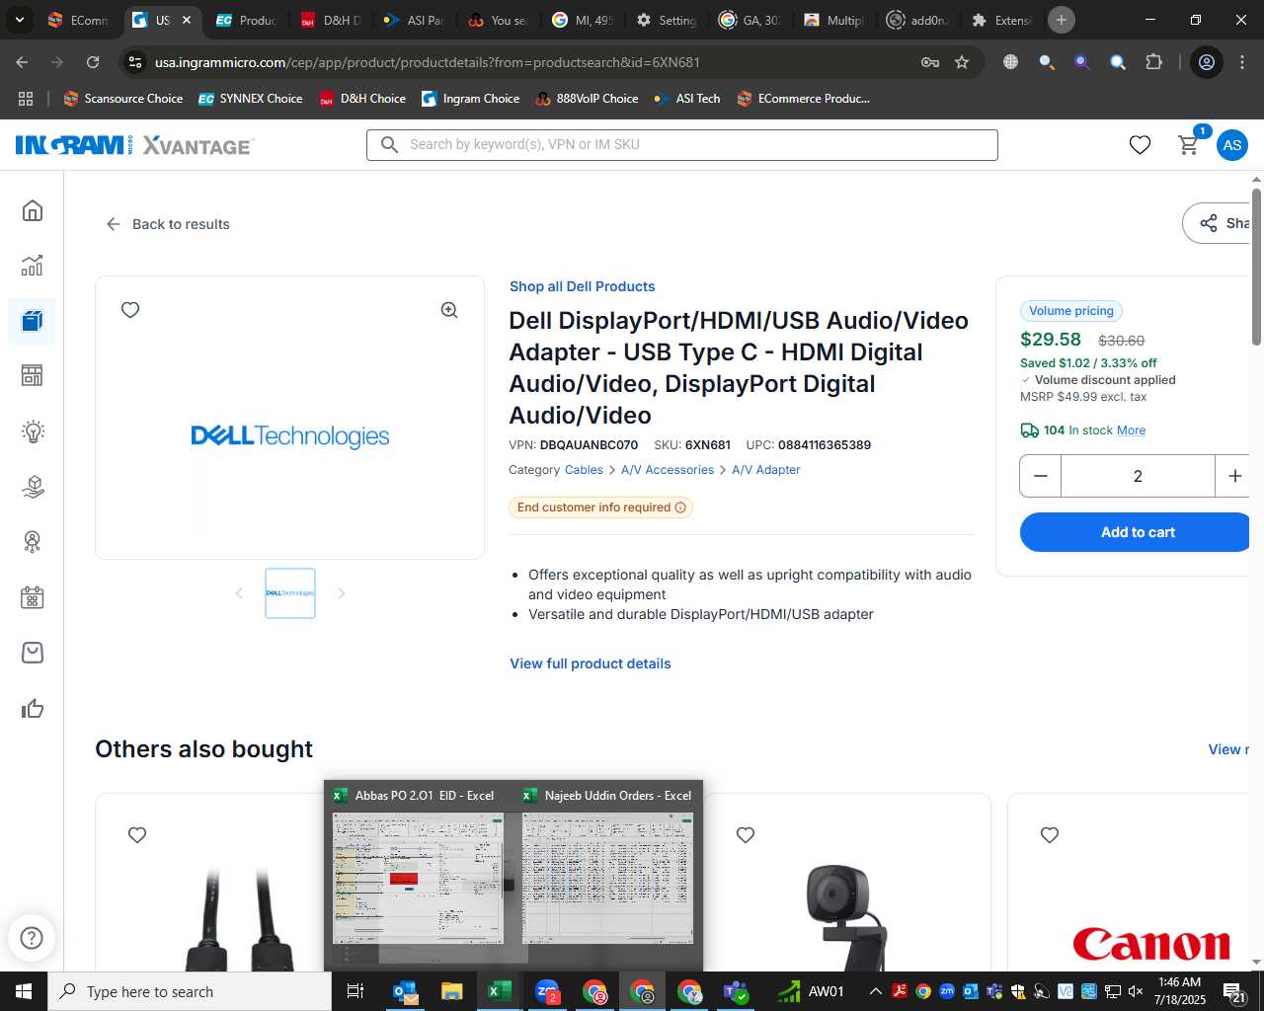Screen dimensions: 1264x1011
Task: Show previous product image thumbnail arrow
Action: [239, 593]
